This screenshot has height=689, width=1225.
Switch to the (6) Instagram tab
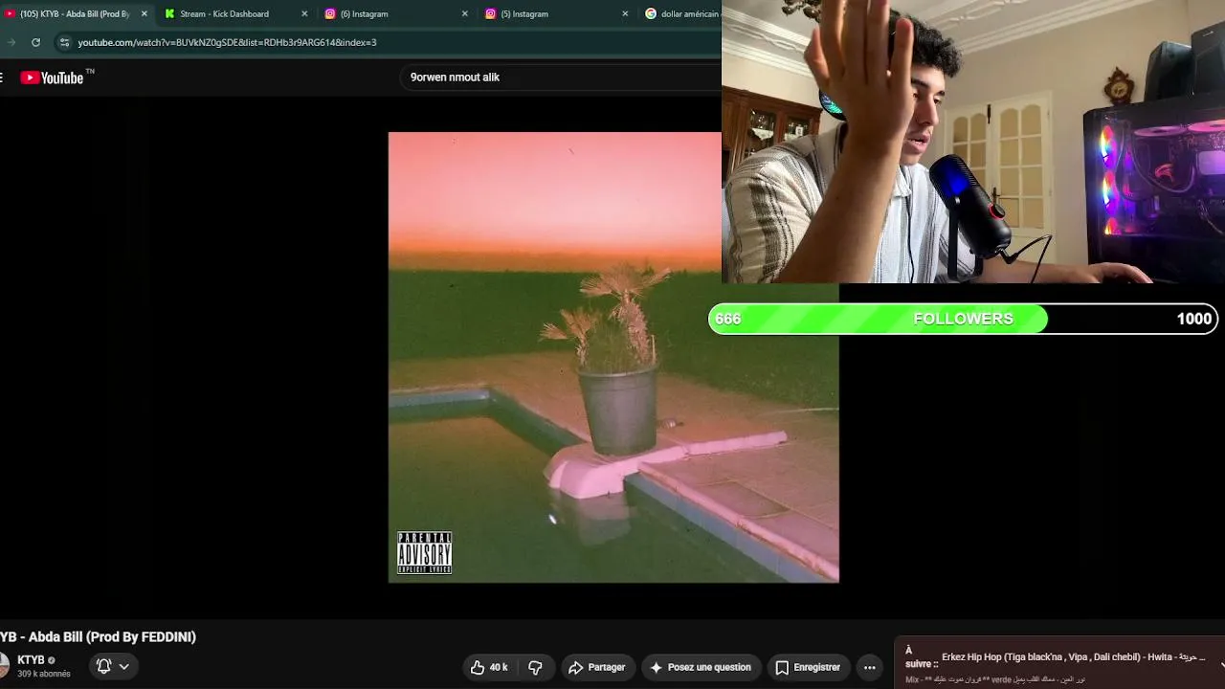click(396, 14)
